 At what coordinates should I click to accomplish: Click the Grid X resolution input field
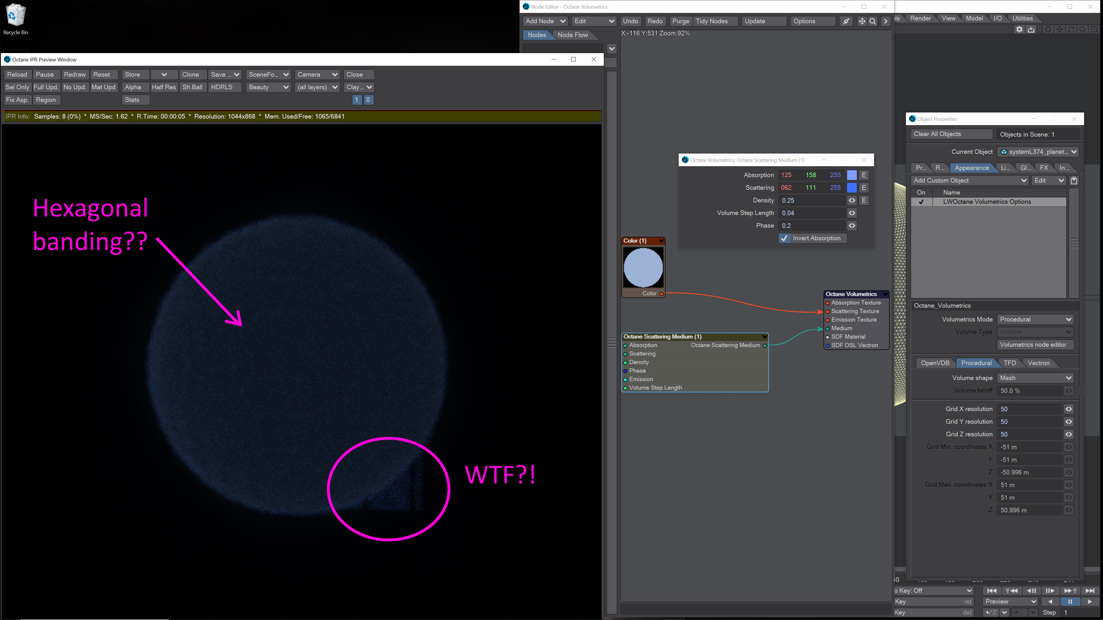point(1029,409)
